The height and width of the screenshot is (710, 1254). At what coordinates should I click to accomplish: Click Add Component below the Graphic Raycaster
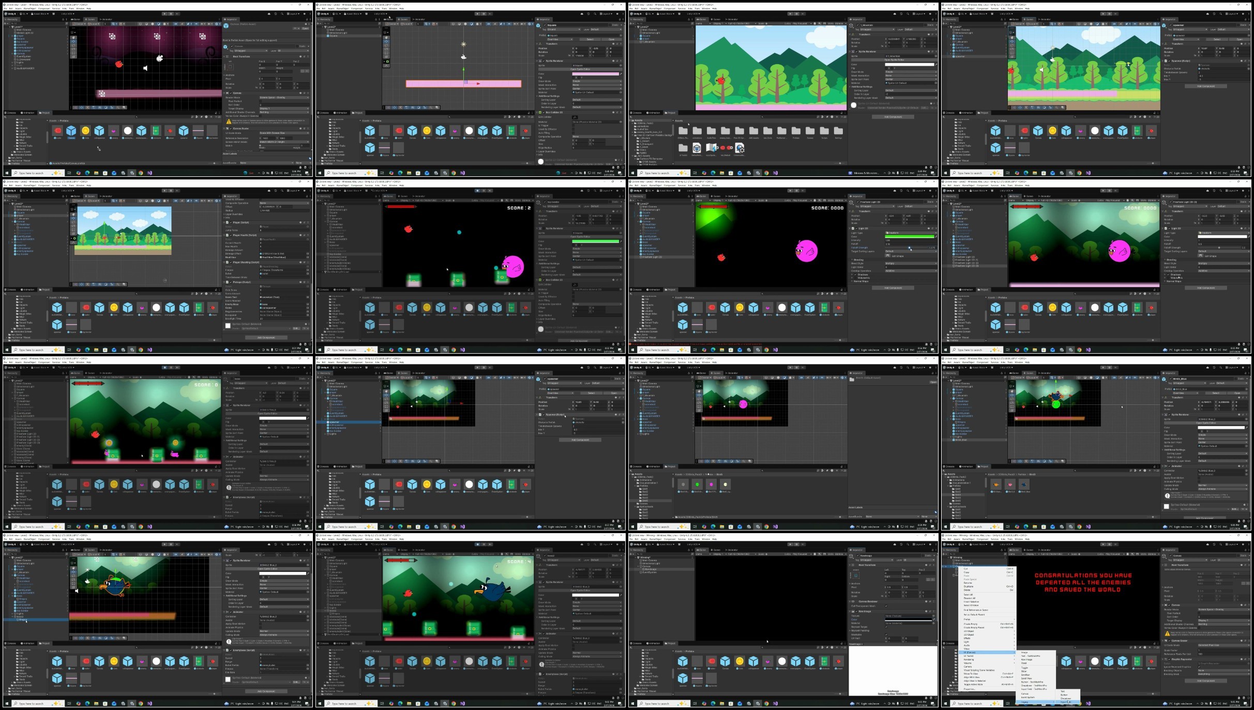point(1205,681)
